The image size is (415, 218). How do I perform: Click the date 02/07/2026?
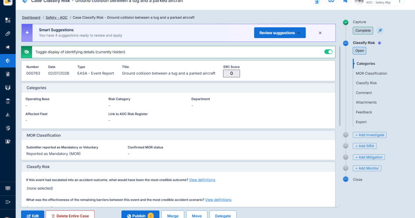(59, 73)
